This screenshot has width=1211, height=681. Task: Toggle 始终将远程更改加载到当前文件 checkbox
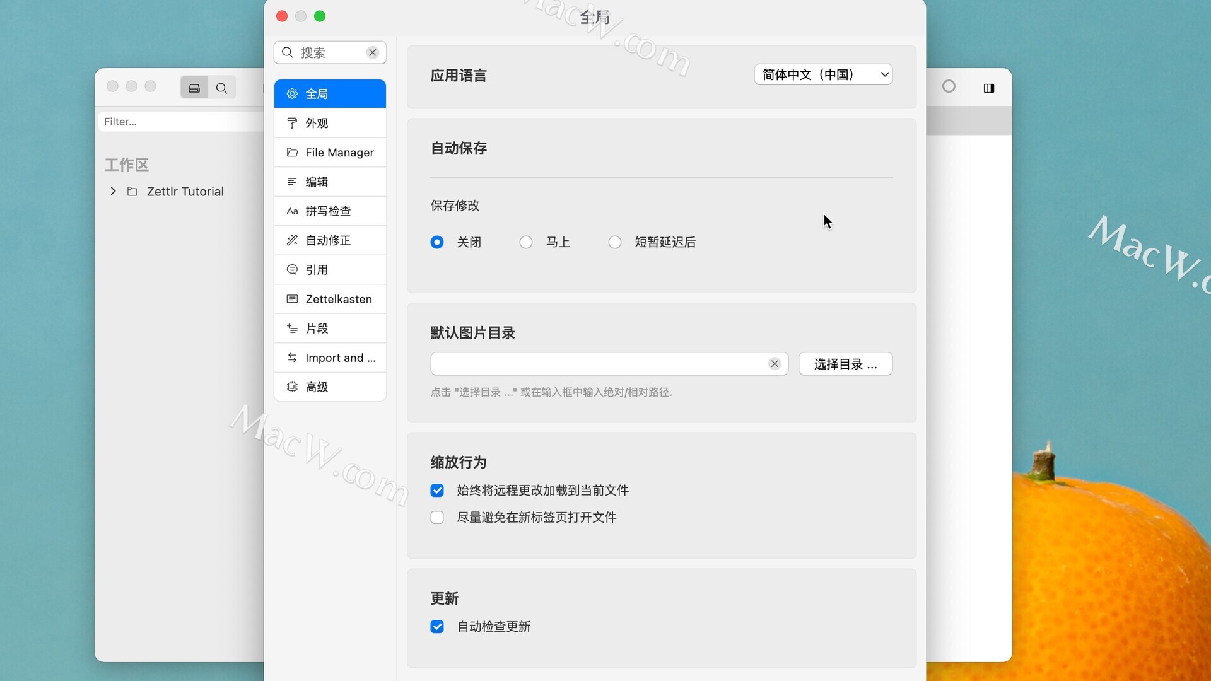pos(437,491)
